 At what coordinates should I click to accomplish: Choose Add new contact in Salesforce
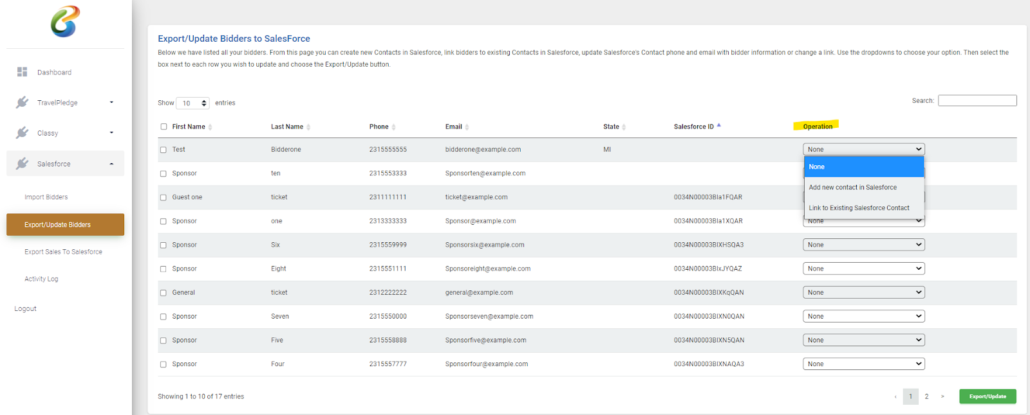click(864, 187)
